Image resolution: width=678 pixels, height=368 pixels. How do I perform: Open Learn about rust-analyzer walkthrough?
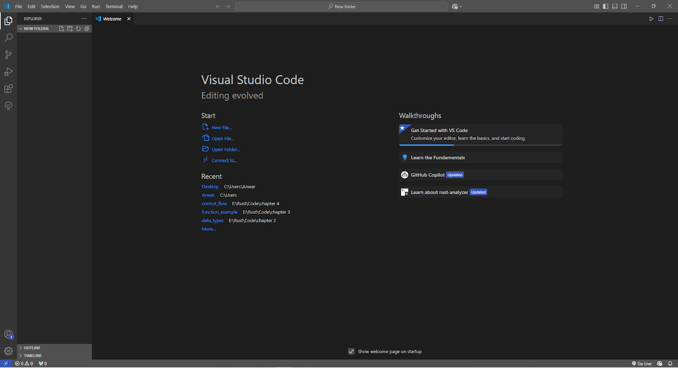(481, 192)
